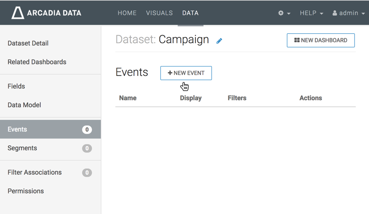Open Dataset Detail in sidebar
The width and height of the screenshot is (369, 214).
28,43
